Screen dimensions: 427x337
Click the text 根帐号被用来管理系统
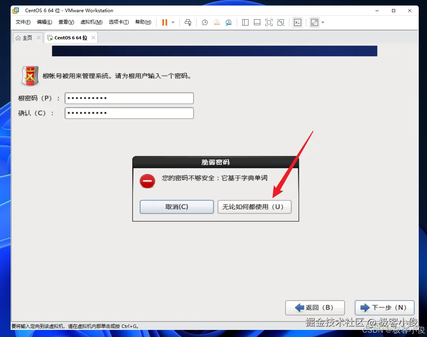75,76
